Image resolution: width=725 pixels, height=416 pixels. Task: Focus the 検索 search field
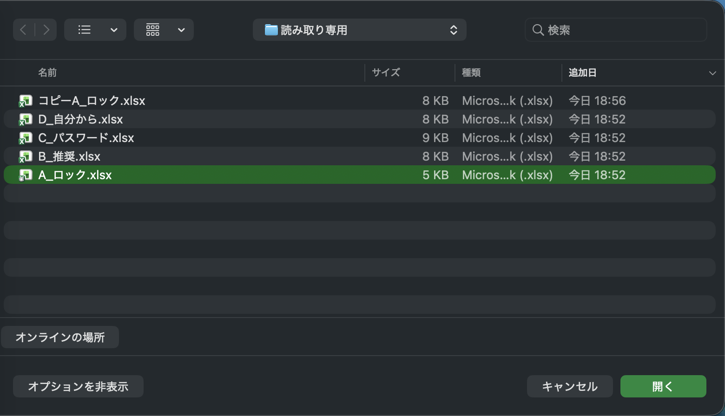(616, 30)
